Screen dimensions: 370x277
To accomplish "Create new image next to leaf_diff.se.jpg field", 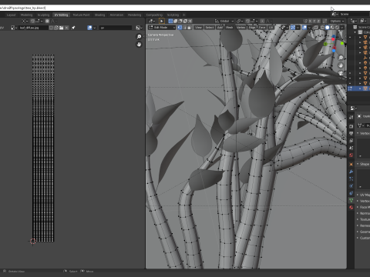I will coord(56,28).
